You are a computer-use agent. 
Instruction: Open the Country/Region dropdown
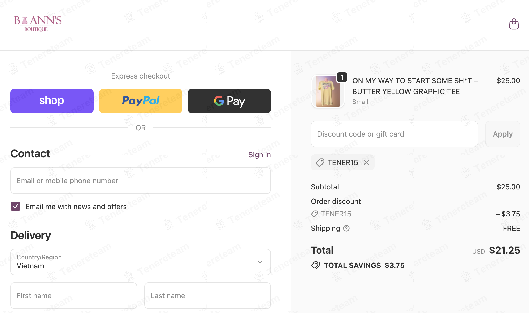pyautogui.click(x=140, y=262)
